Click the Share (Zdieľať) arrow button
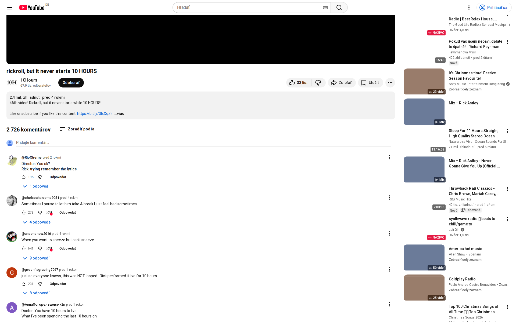Image resolution: width=516 pixels, height=322 pixels. [x=341, y=83]
